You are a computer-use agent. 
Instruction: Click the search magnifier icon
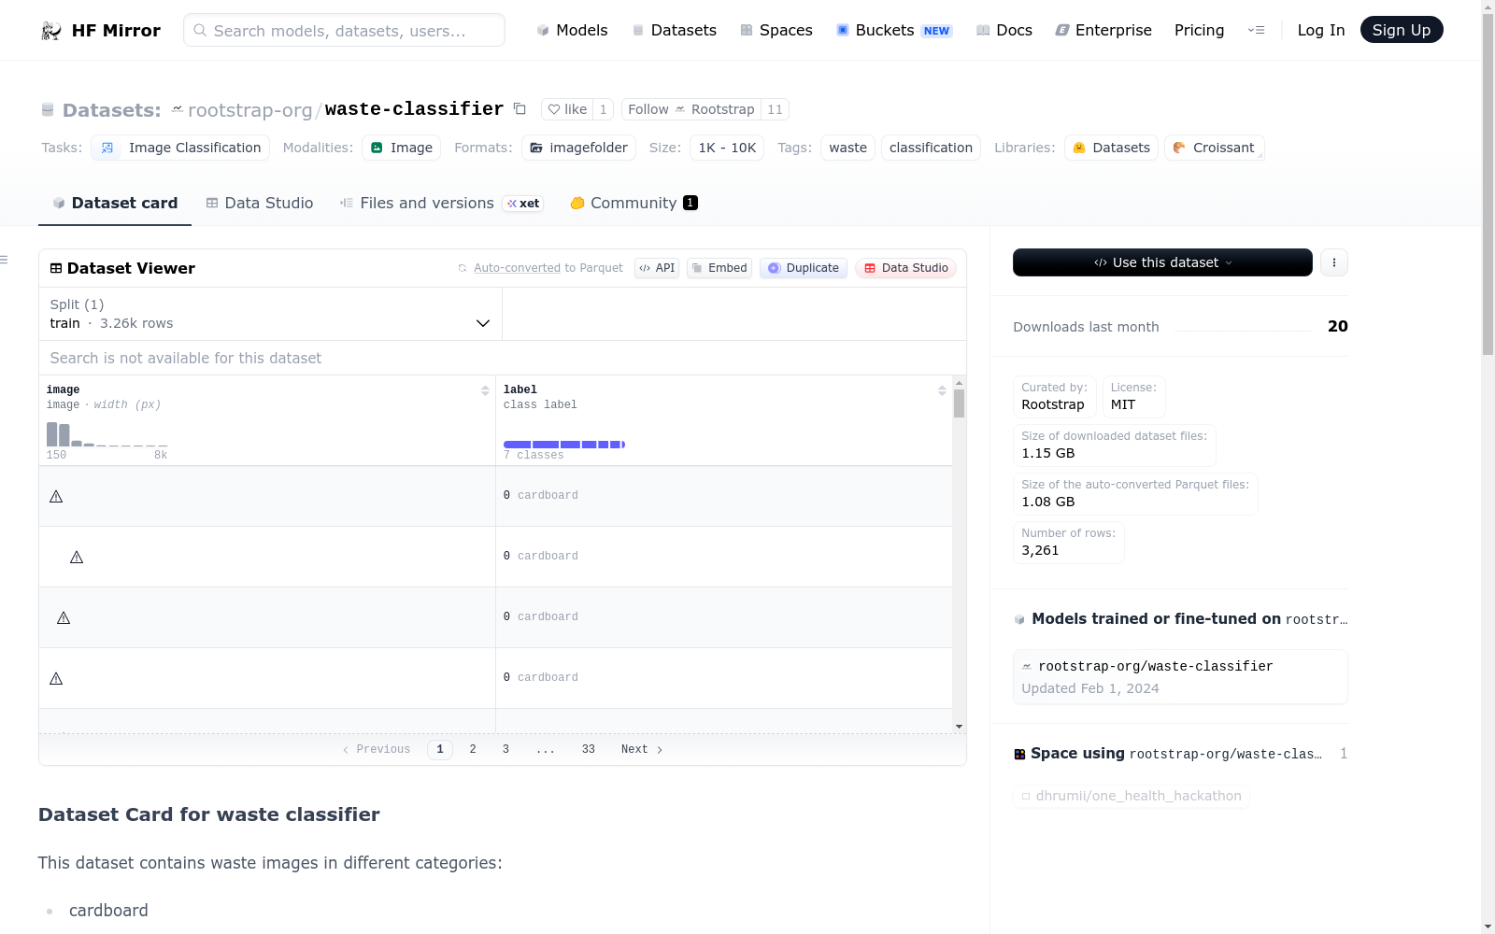(200, 30)
